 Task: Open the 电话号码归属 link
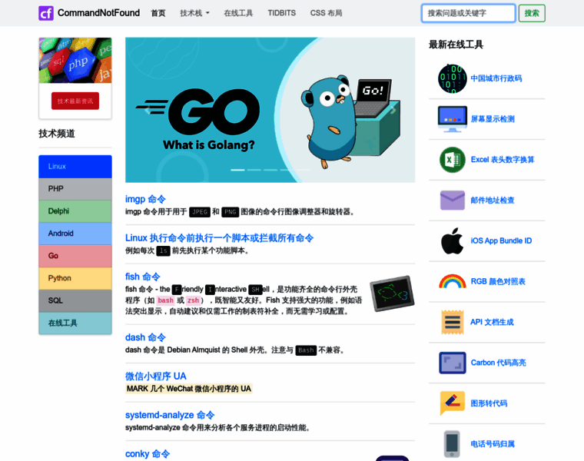click(493, 444)
